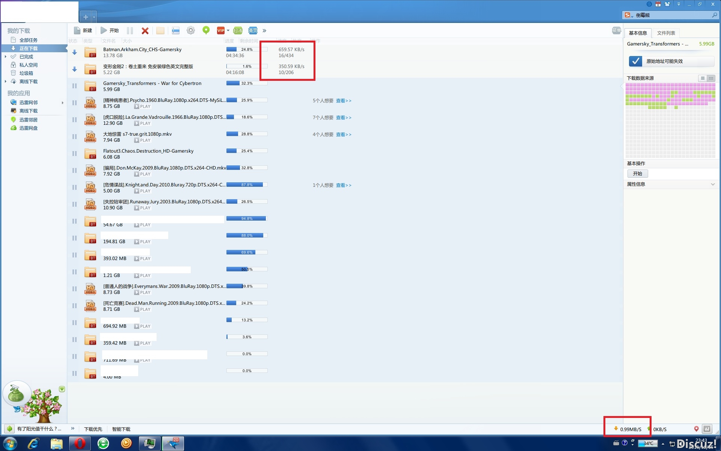Viewport: 721px width, 451px height.
Task: Open 私人空间 in sidebar
Action: click(29, 65)
